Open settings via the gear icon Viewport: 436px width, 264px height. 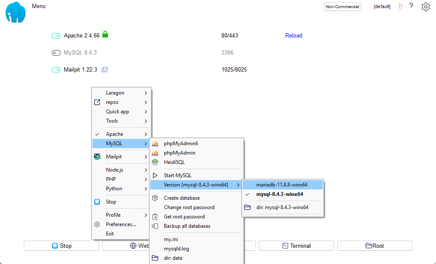point(425,7)
